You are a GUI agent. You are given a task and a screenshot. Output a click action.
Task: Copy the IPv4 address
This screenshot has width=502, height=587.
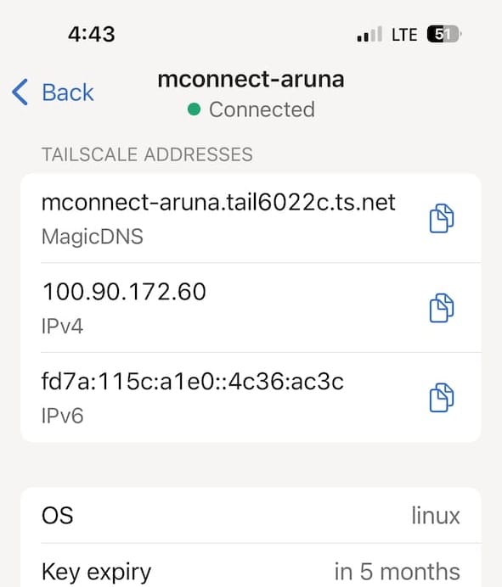pyautogui.click(x=441, y=308)
